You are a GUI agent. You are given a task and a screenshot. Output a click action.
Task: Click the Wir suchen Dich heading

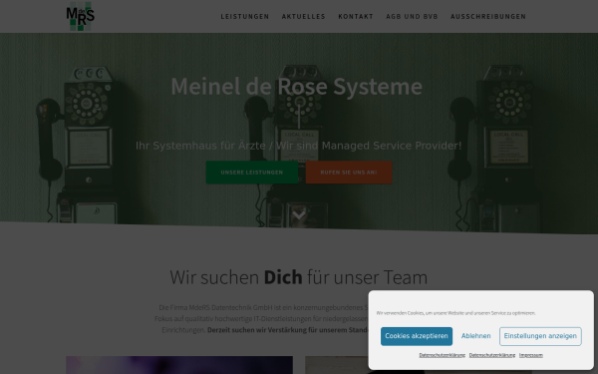299,277
